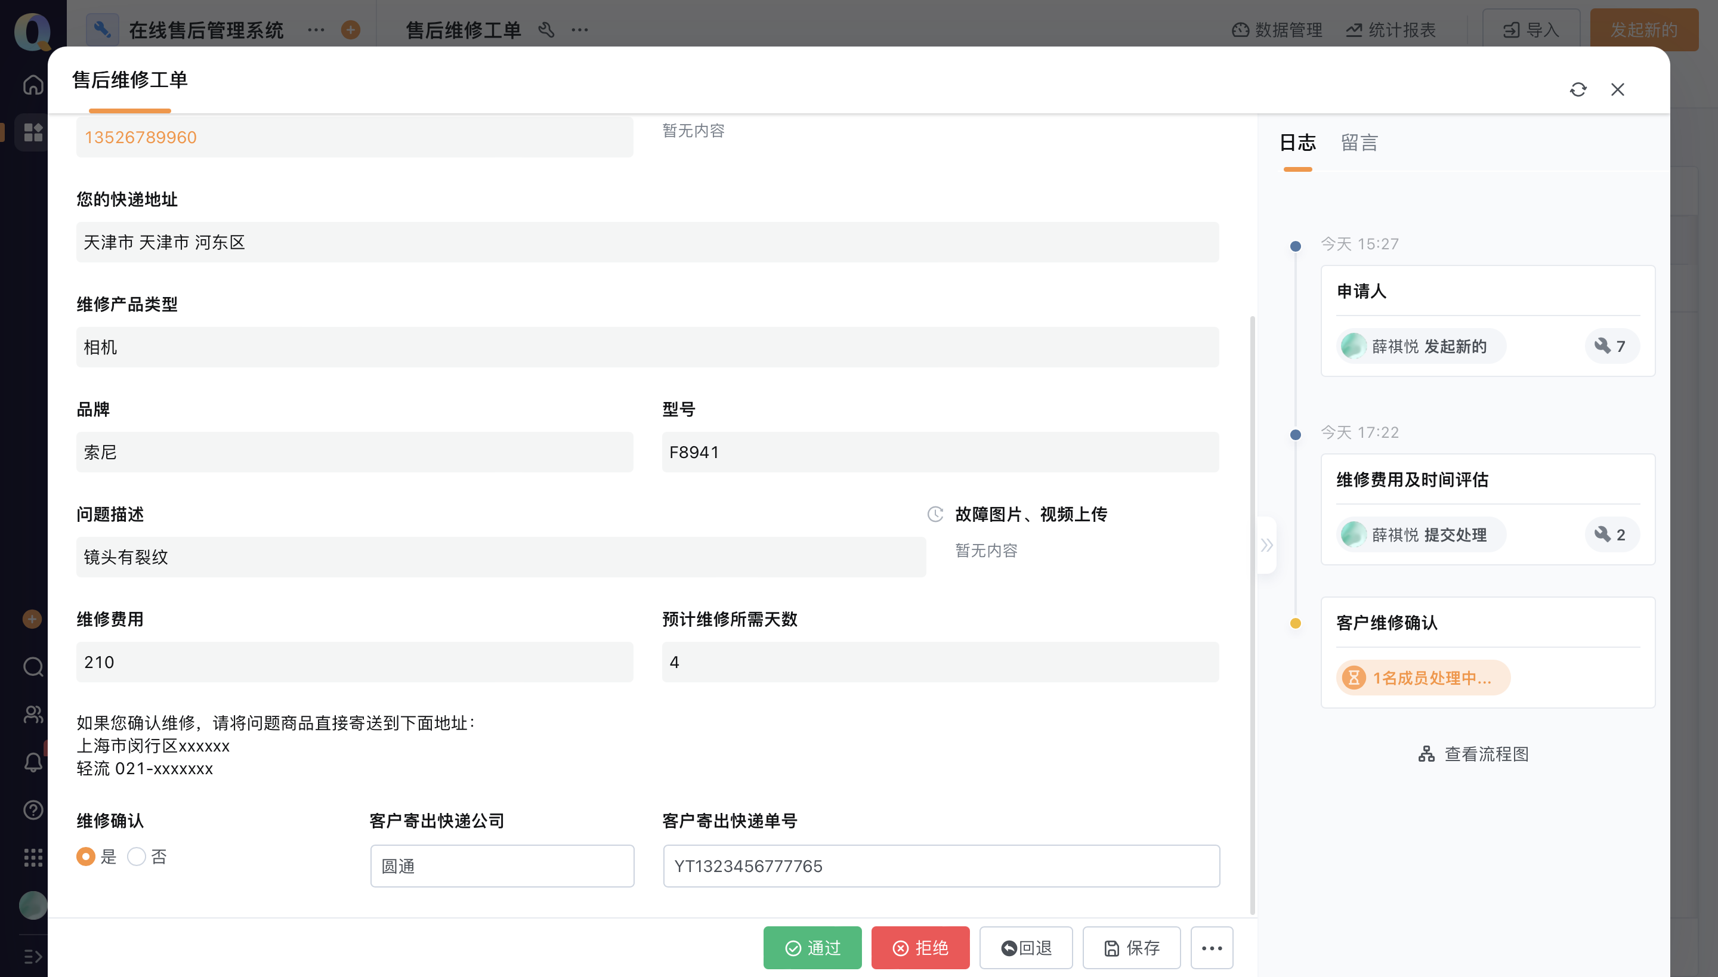Click the 问题描述 field showing 镜头有裂纹

(500, 557)
